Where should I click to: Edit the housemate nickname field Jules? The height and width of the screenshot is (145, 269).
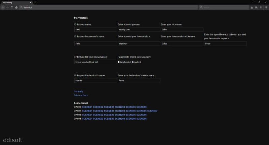click(182, 44)
